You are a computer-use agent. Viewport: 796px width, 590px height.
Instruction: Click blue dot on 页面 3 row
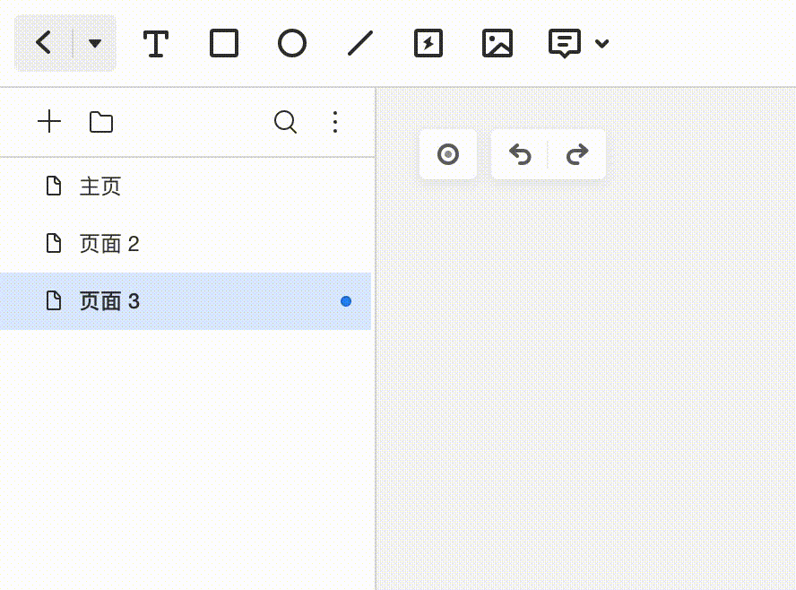coord(346,301)
